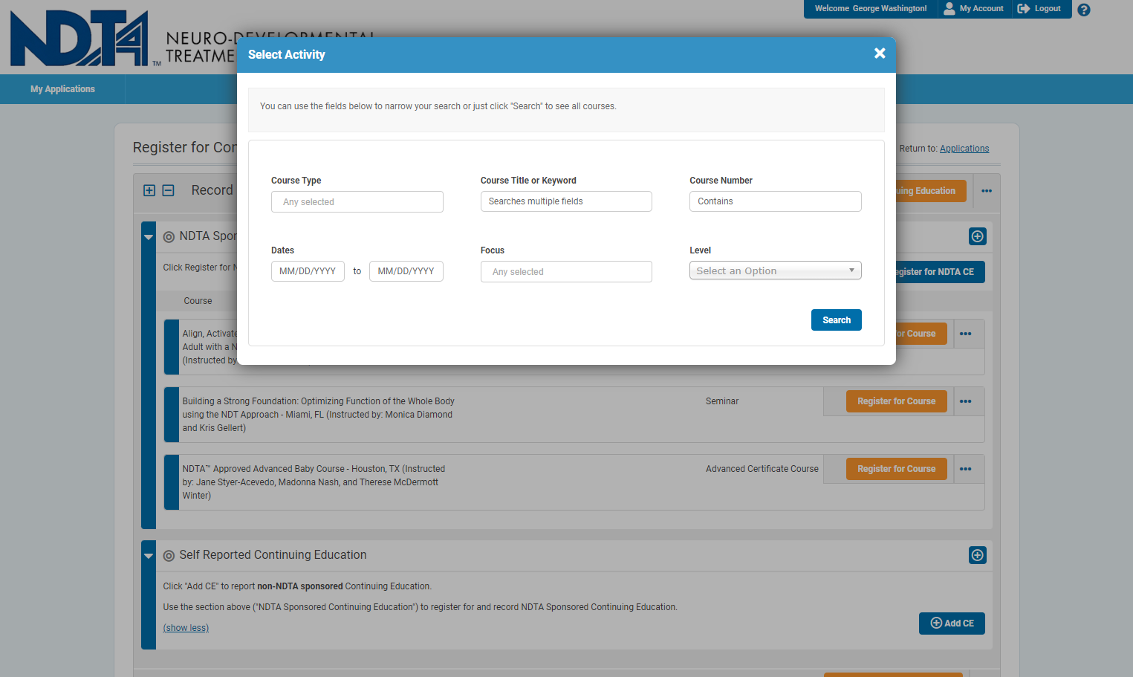1133x677 pixels.
Task: Register for the Advanced Baby Course
Action: tap(897, 469)
